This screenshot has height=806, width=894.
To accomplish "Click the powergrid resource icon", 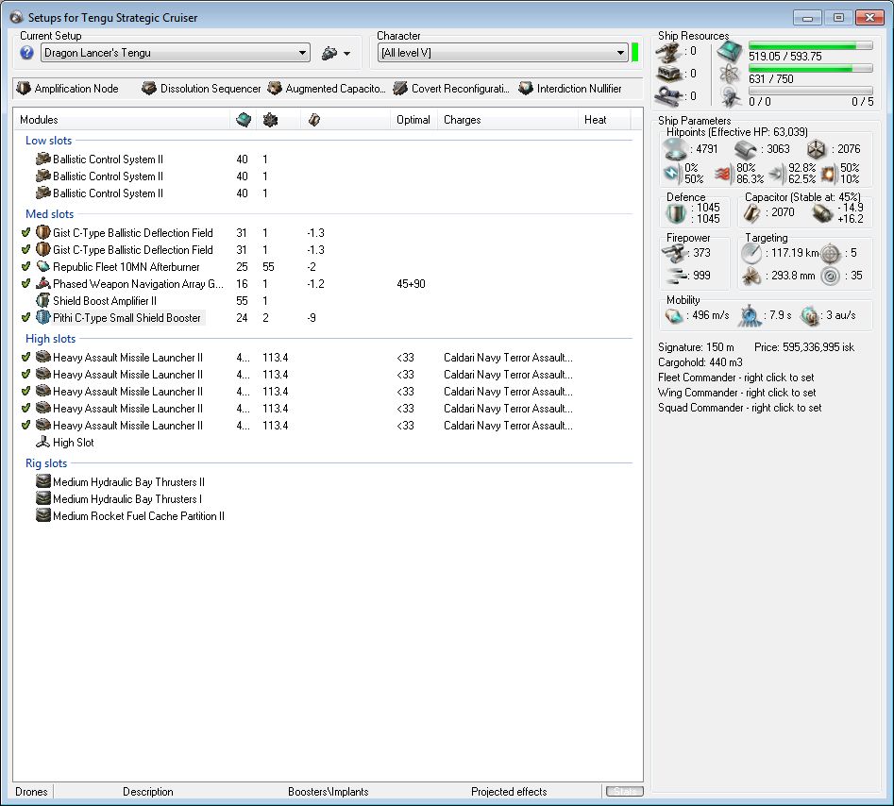I will pos(729,75).
